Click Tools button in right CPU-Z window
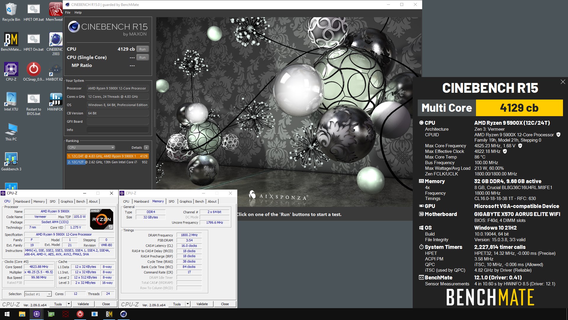The width and height of the screenshot is (568, 320). click(x=177, y=304)
